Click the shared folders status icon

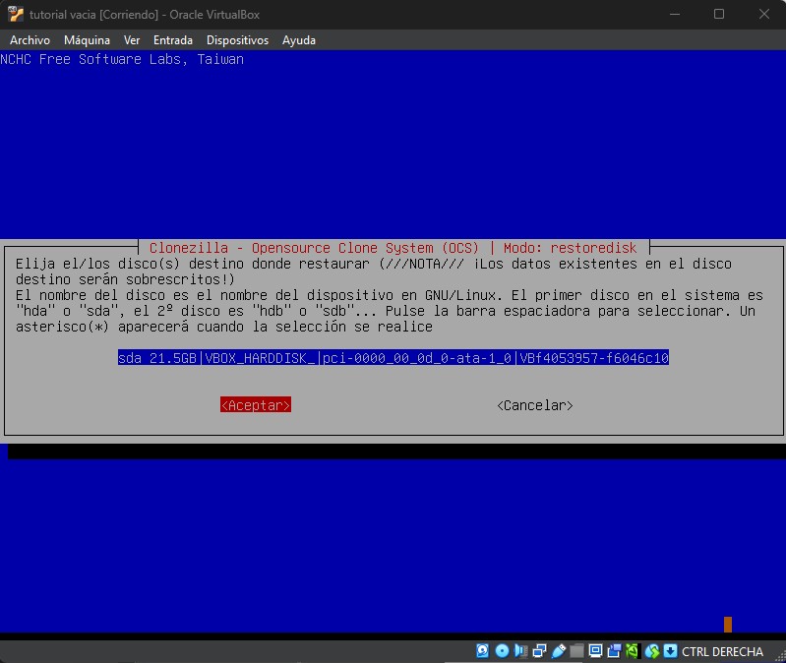point(577,651)
